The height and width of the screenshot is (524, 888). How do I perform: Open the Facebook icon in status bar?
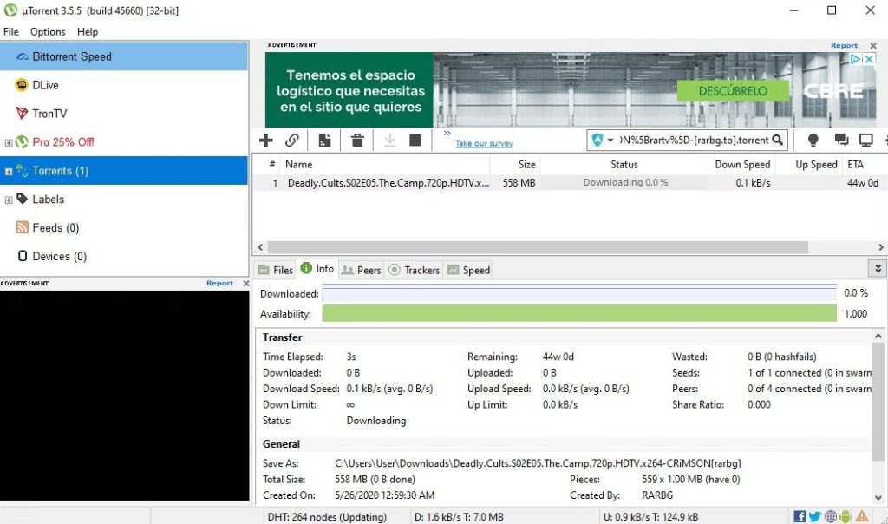coord(800,517)
